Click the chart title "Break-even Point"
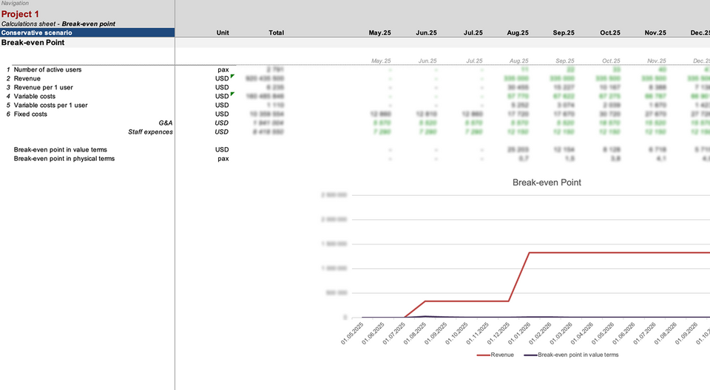 (x=547, y=182)
